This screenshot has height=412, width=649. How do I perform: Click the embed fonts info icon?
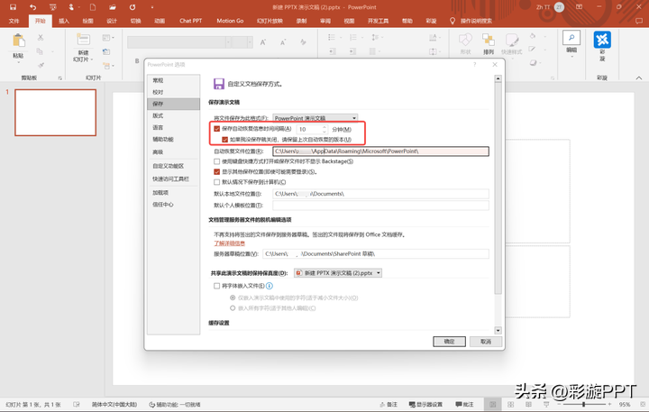(270, 286)
